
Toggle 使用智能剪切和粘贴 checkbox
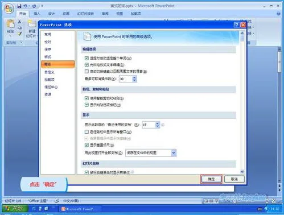87,98
